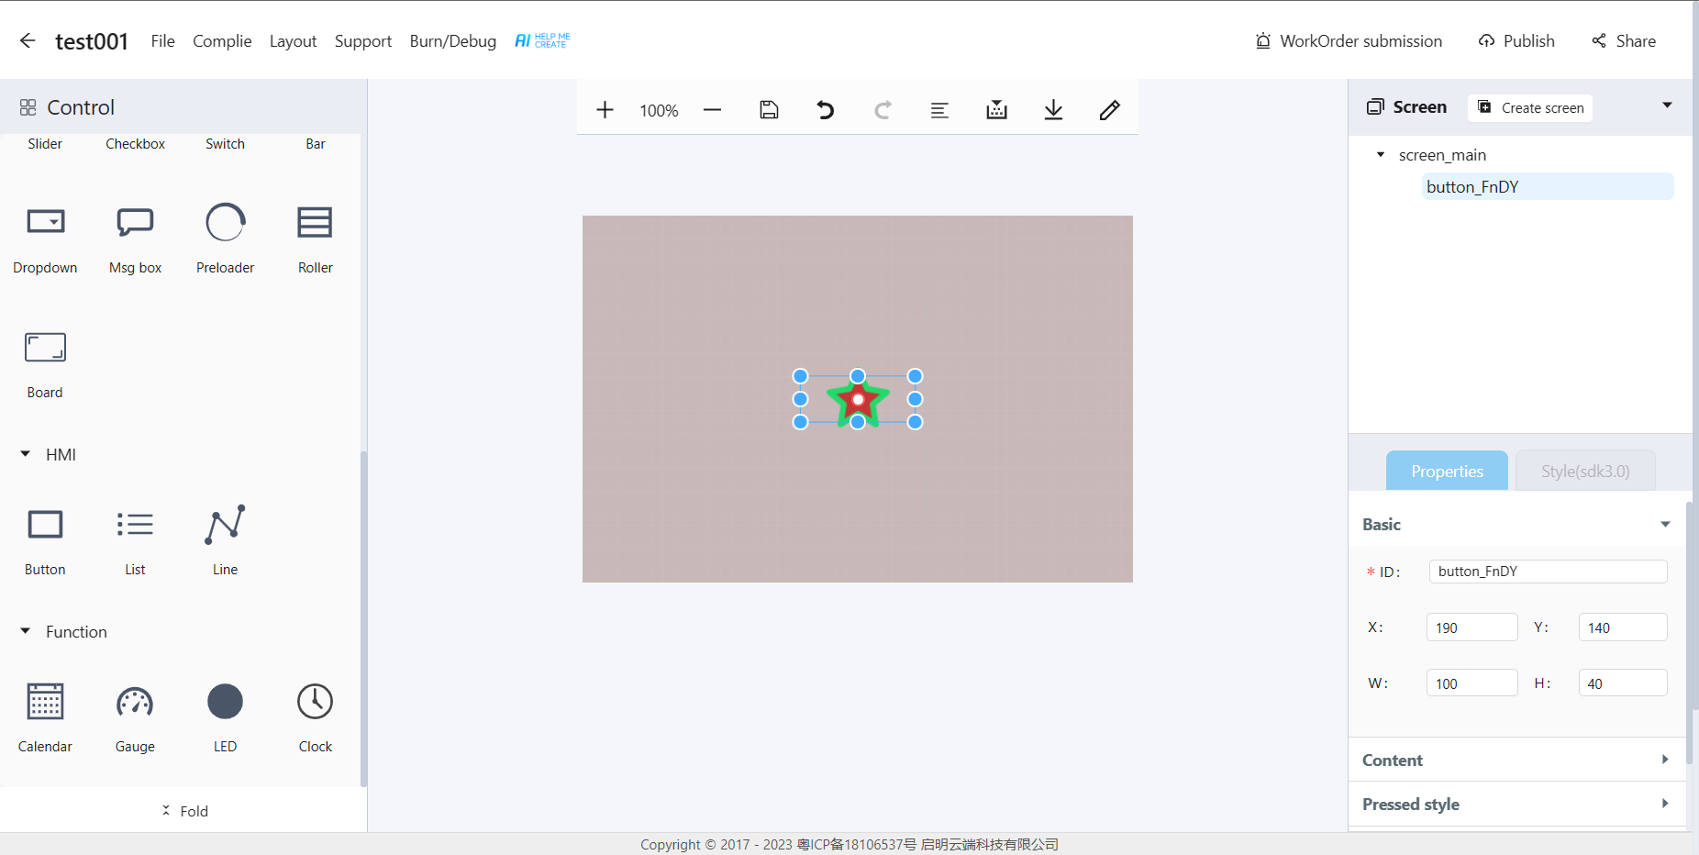Zoom out with the minus icon

pyautogui.click(x=712, y=110)
